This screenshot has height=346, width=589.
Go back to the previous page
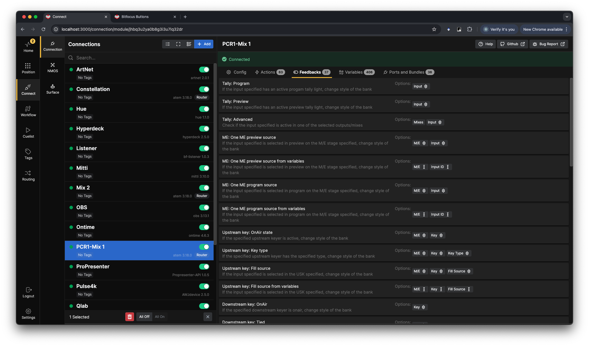point(23,29)
